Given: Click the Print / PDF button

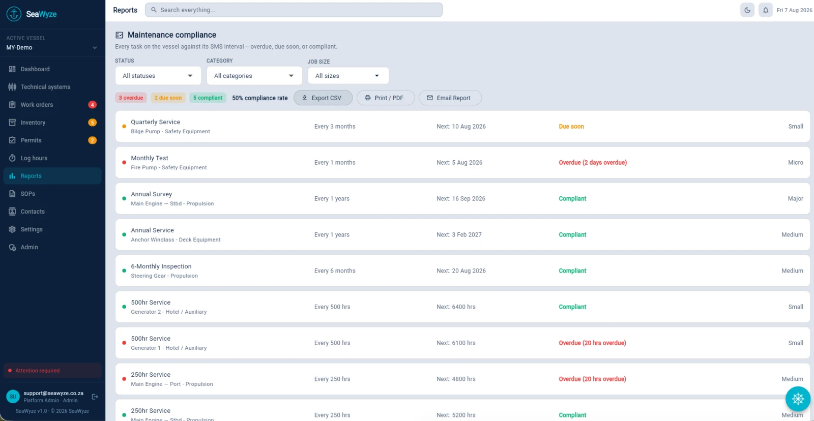Looking at the screenshot, I should [x=386, y=98].
